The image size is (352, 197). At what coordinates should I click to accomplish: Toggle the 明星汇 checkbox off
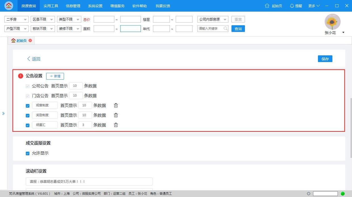click(x=28, y=125)
